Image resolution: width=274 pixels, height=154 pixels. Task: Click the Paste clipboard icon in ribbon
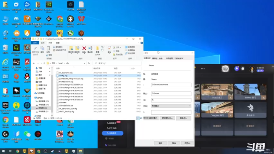pyautogui.click(x=48, y=48)
